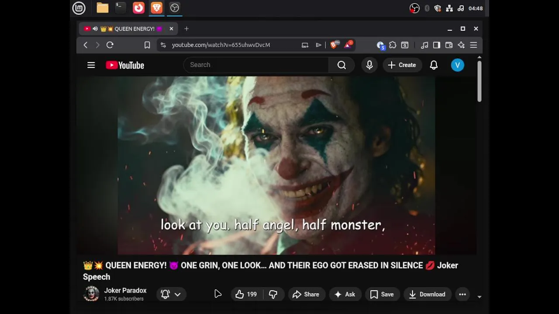Open a new browser tab
Viewport: 559px width, 314px height.
pos(186,29)
